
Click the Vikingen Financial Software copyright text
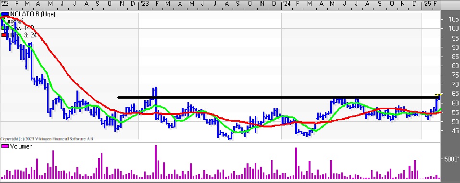[47, 139]
